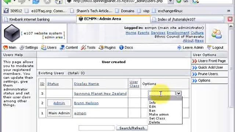Click the page scrollbar up arrow
This screenshot has width=235, height=132.
(x=231, y=27)
